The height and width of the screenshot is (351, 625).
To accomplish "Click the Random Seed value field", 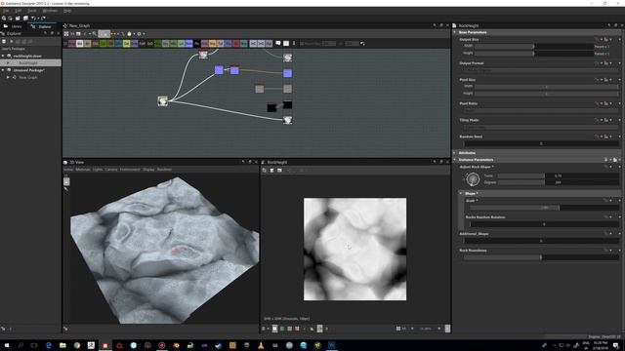I will click(541, 143).
